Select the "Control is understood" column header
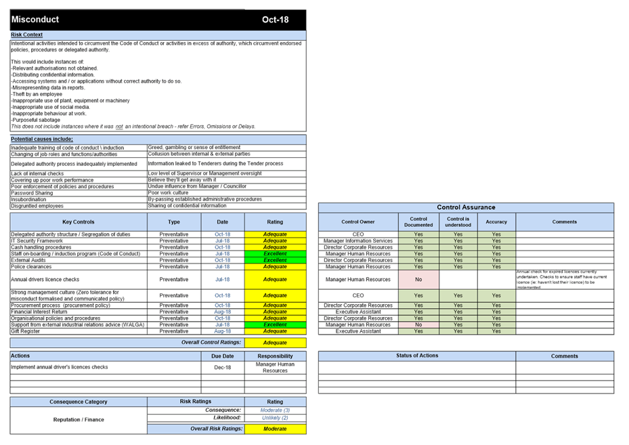This screenshot has width=629, height=445. pos(458,222)
